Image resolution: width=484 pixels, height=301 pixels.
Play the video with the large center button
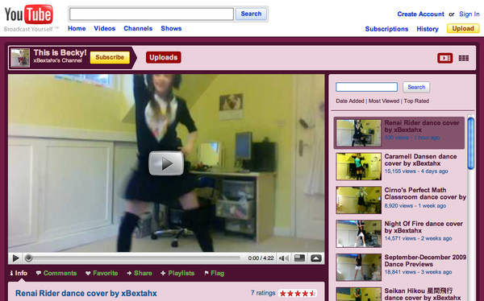(x=166, y=163)
